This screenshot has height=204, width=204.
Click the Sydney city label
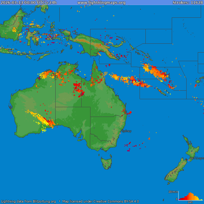tap(127, 131)
